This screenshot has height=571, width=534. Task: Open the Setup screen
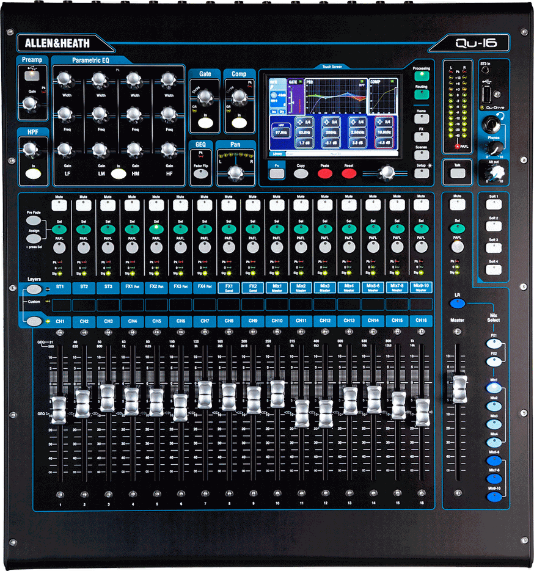422,173
